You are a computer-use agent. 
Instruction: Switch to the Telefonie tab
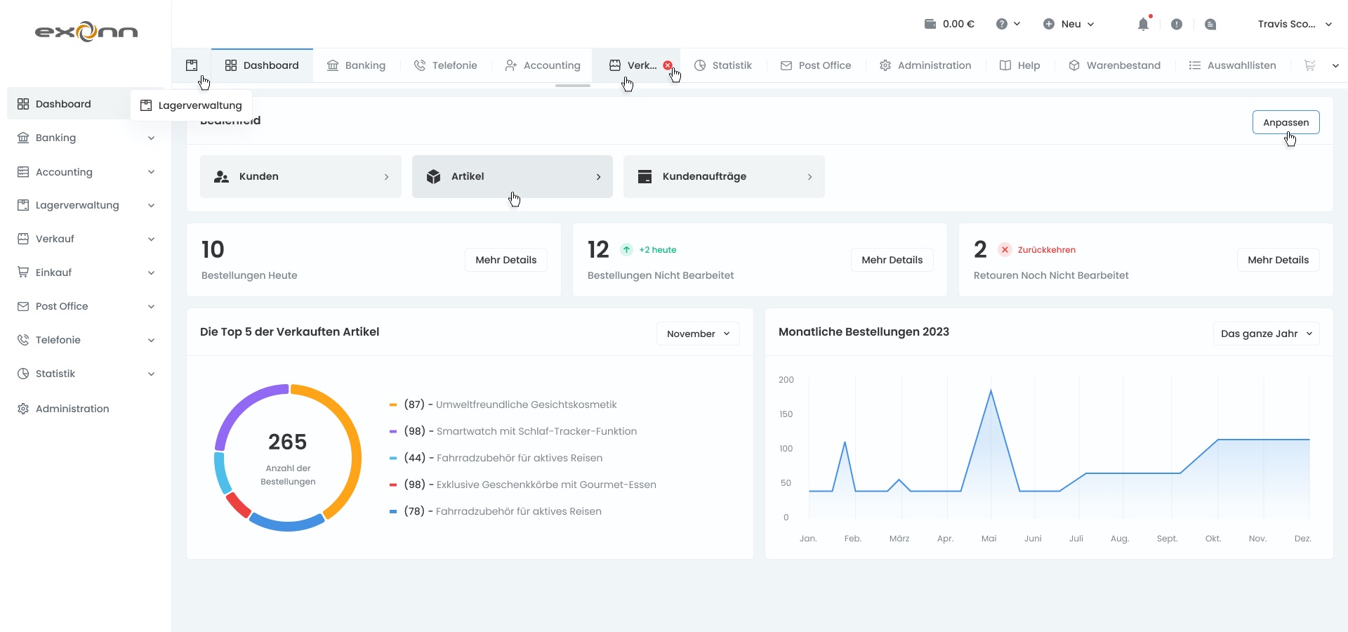pyautogui.click(x=446, y=65)
